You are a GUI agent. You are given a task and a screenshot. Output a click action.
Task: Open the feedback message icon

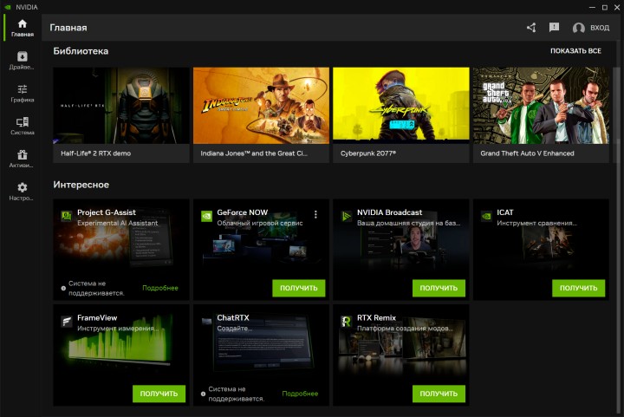point(554,27)
